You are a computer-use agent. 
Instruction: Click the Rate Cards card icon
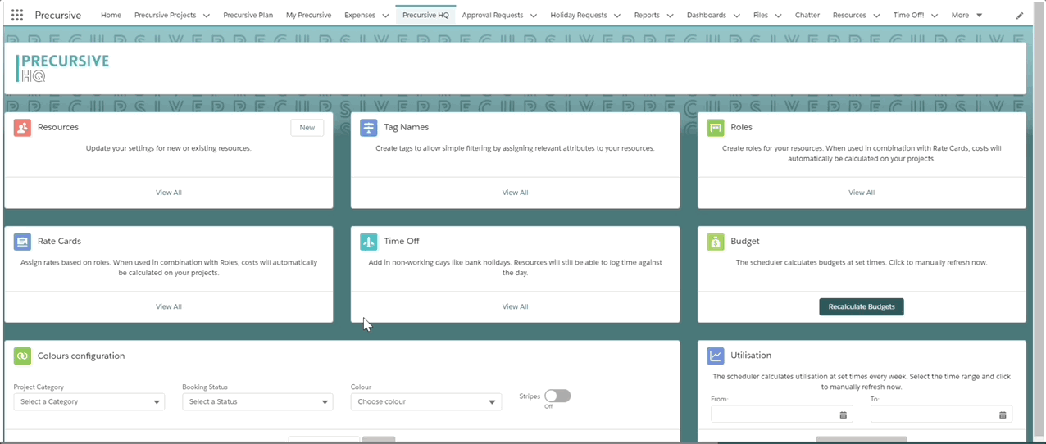23,242
